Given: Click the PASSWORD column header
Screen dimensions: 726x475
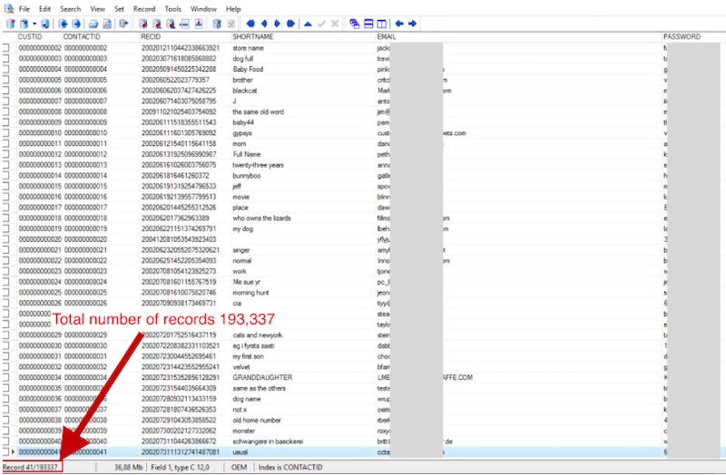Looking at the screenshot, I should (693, 36).
